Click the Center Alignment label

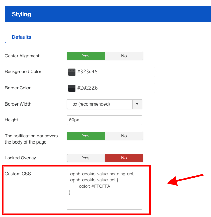22,56
